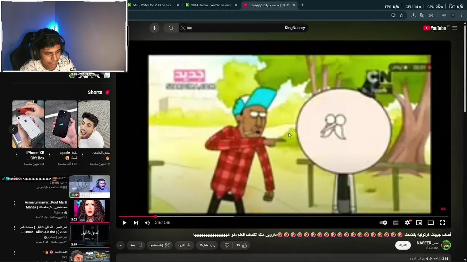Save video with the bookmark حفظ button

pyautogui.click(x=136, y=245)
